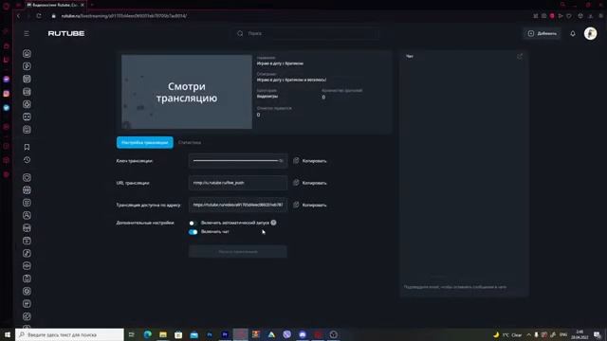
Task: Click the start broadcast button
Action: click(238, 252)
